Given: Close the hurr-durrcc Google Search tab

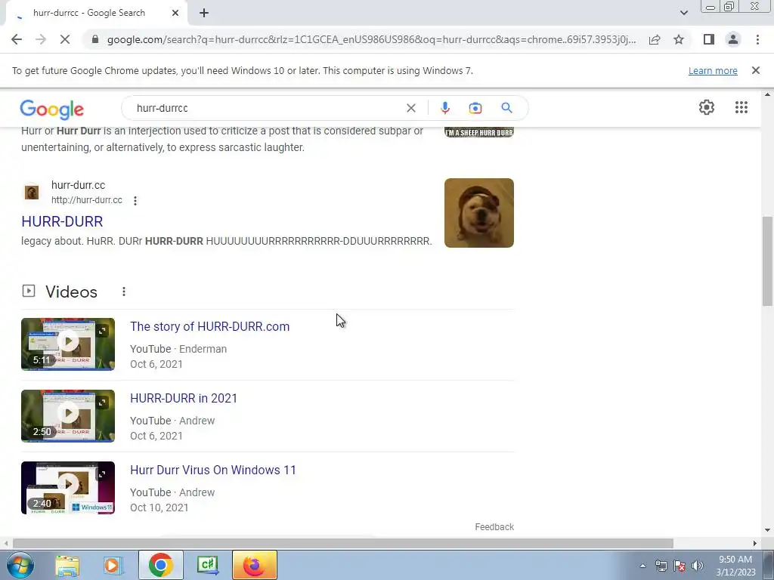Looking at the screenshot, I should [x=175, y=13].
